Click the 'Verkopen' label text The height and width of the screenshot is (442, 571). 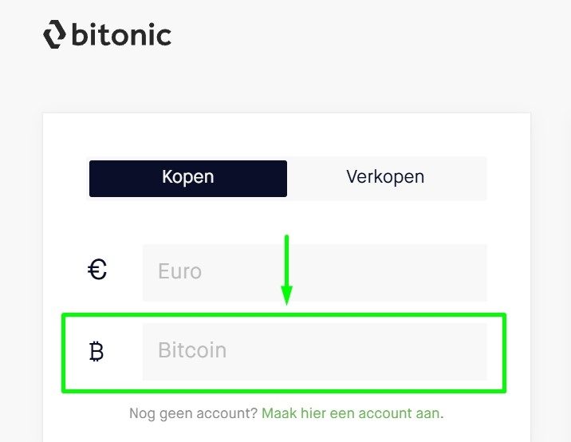[x=385, y=176]
